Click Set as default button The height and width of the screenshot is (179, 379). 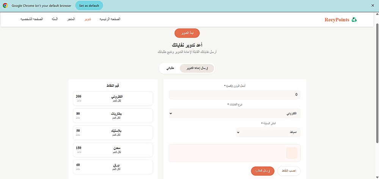(x=89, y=6)
